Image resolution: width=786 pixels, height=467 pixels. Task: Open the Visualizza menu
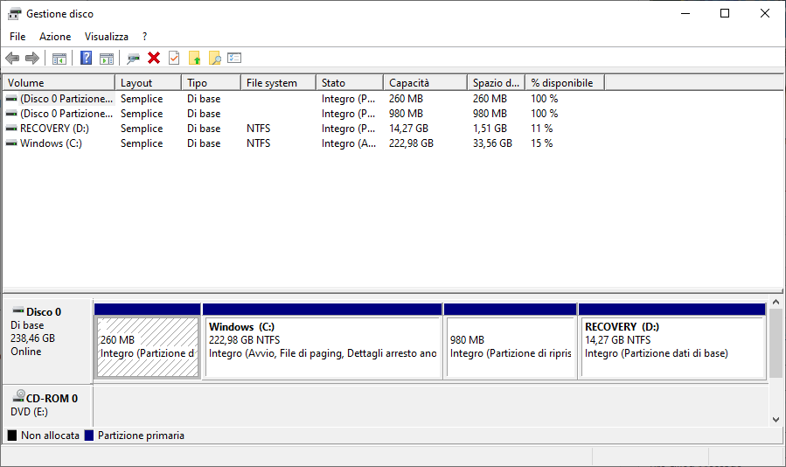point(107,37)
